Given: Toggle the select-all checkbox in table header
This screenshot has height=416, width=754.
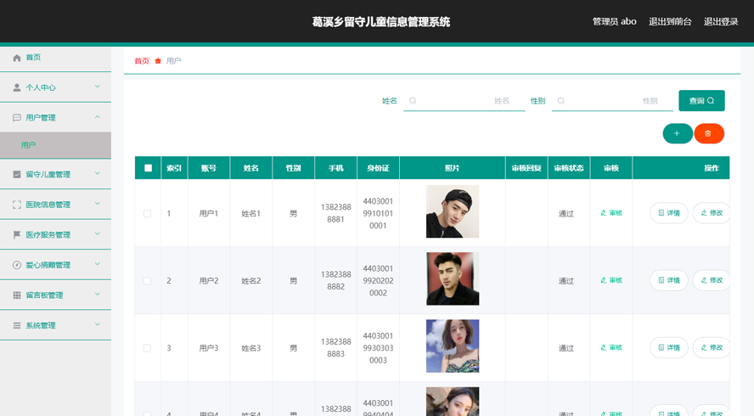Looking at the screenshot, I should (148, 168).
